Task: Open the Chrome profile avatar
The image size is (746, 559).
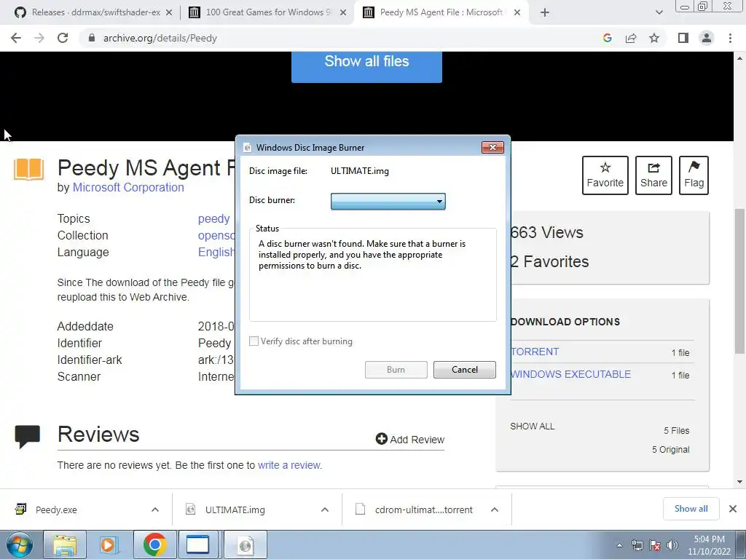Action: pyautogui.click(x=707, y=38)
